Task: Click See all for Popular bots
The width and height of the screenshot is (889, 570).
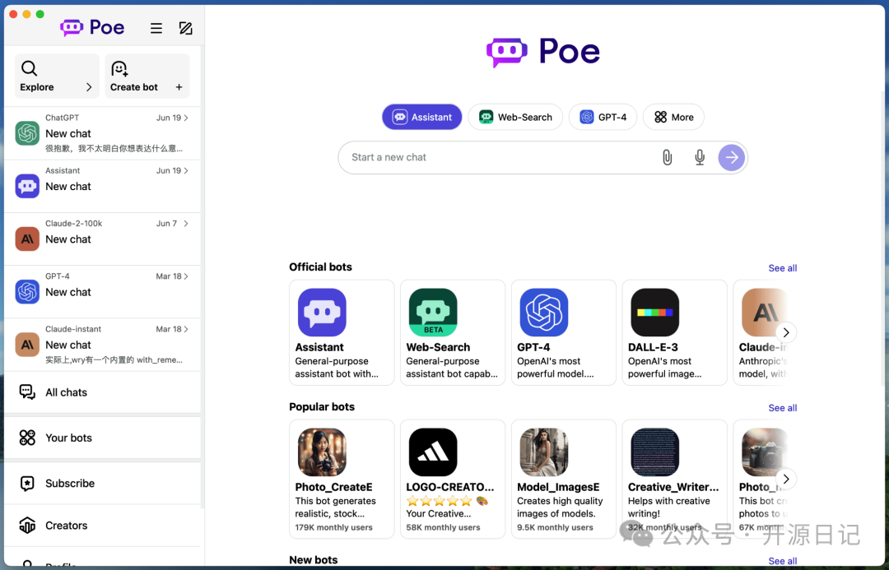Action: (783, 408)
